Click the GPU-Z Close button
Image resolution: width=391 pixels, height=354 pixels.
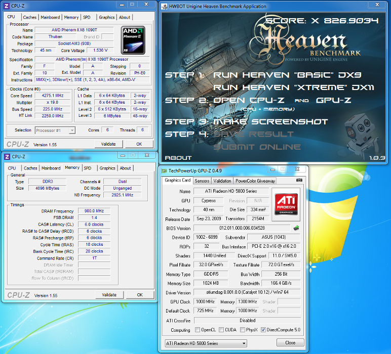tap(290, 342)
